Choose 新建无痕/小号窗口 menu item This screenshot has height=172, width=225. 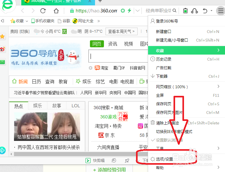tap(187, 40)
